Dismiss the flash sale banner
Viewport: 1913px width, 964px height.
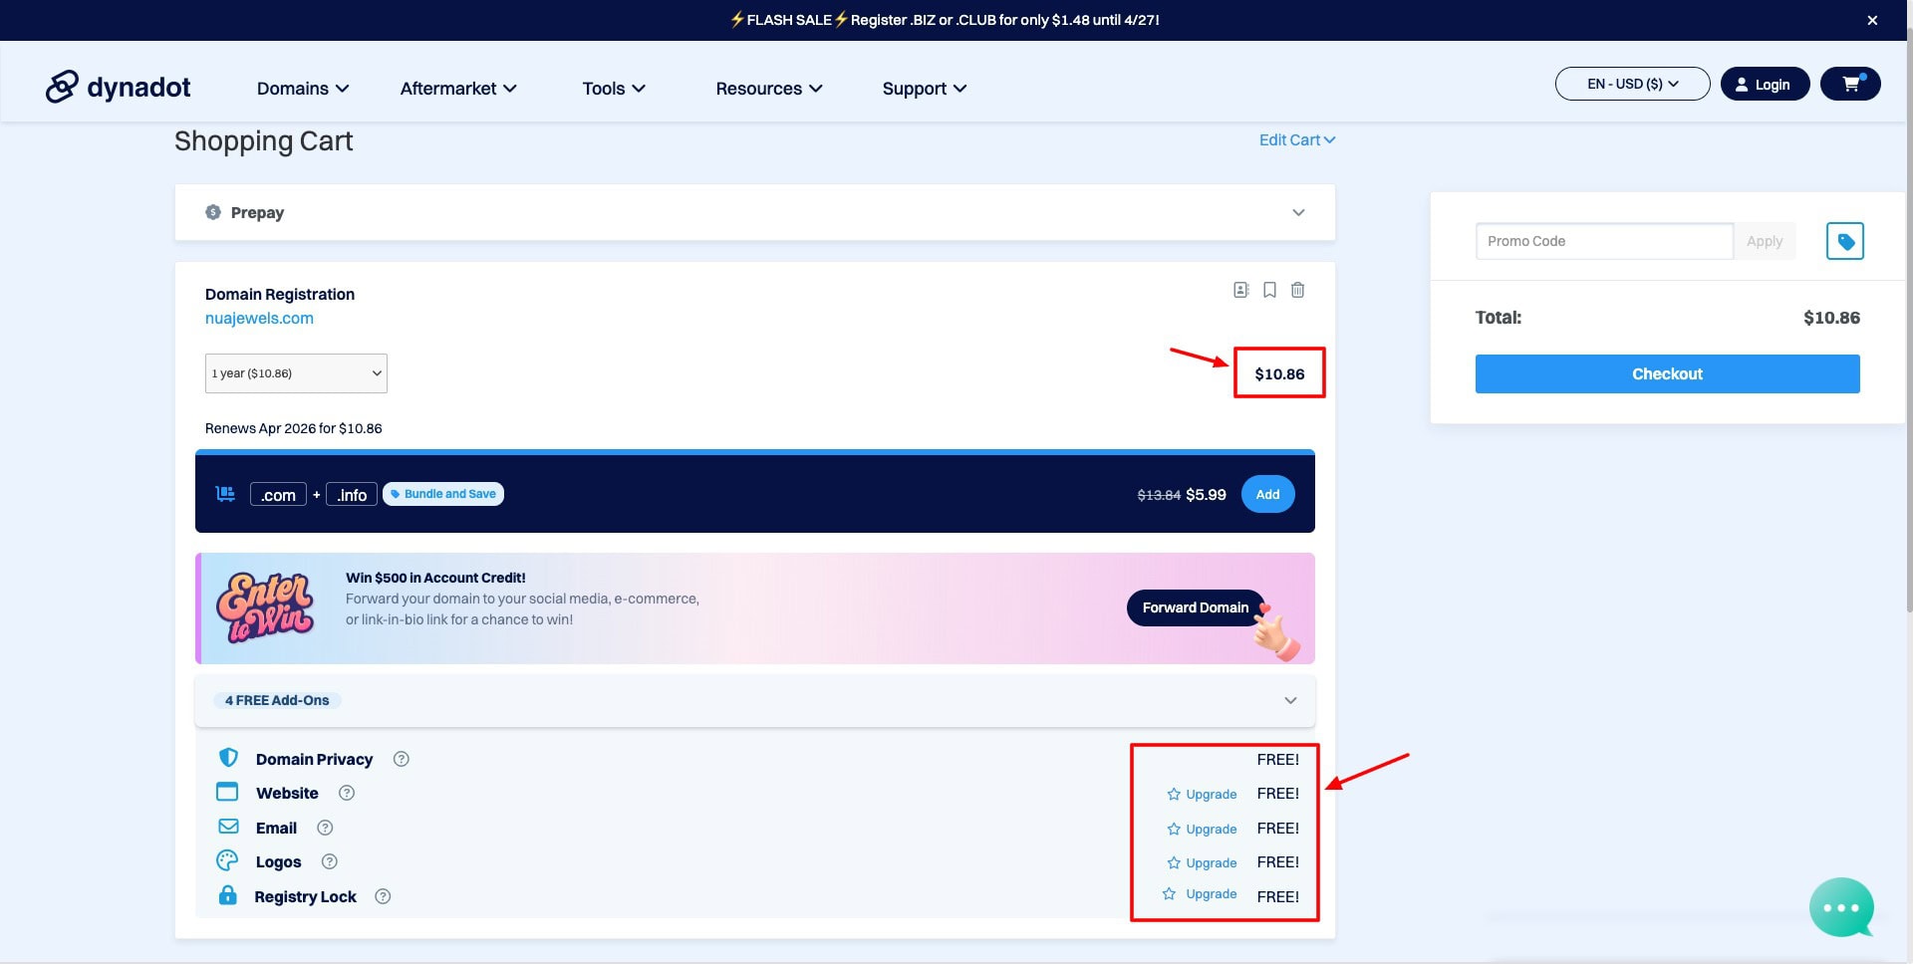(1872, 20)
